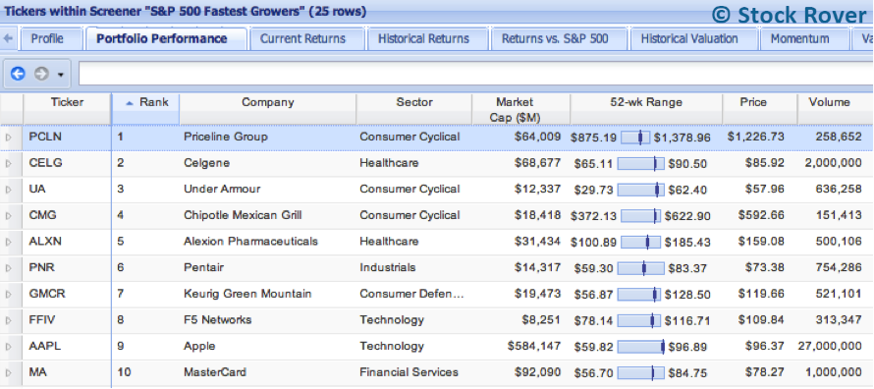Click the Under Armour 52-week range bar
874x389 pixels.
641,190
